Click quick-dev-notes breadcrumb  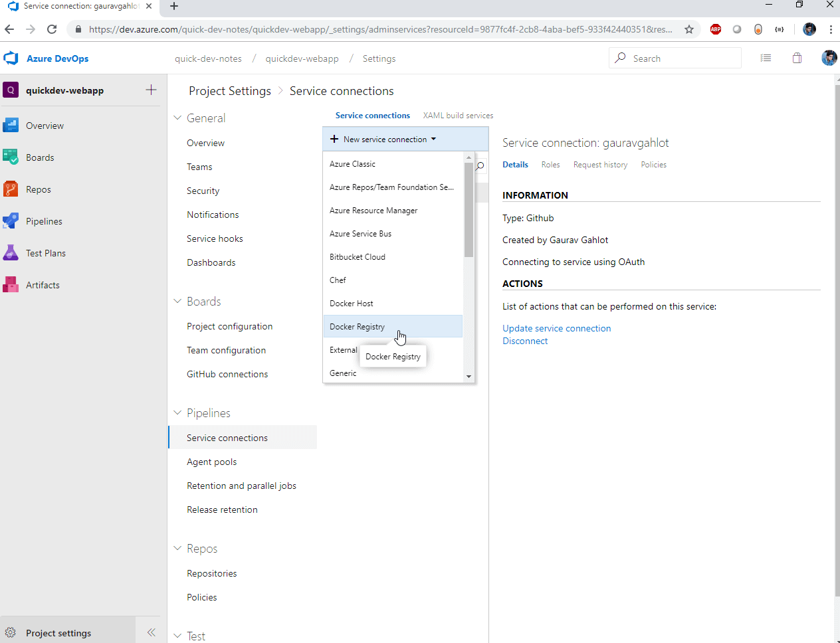click(x=208, y=58)
